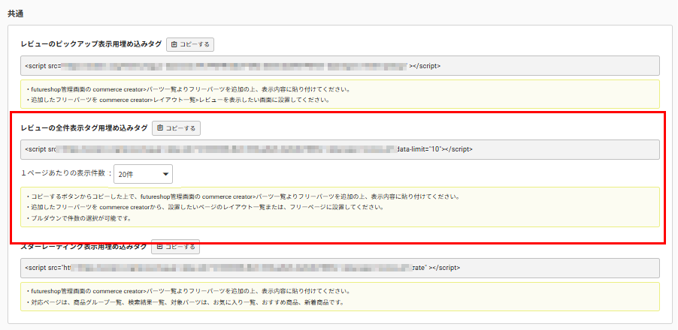Click the star rating script tag field

(340, 268)
